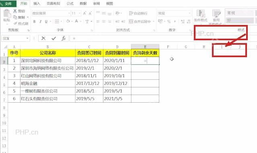Switch to the Page Layout tab
257x153 pixels.
[53, 4]
